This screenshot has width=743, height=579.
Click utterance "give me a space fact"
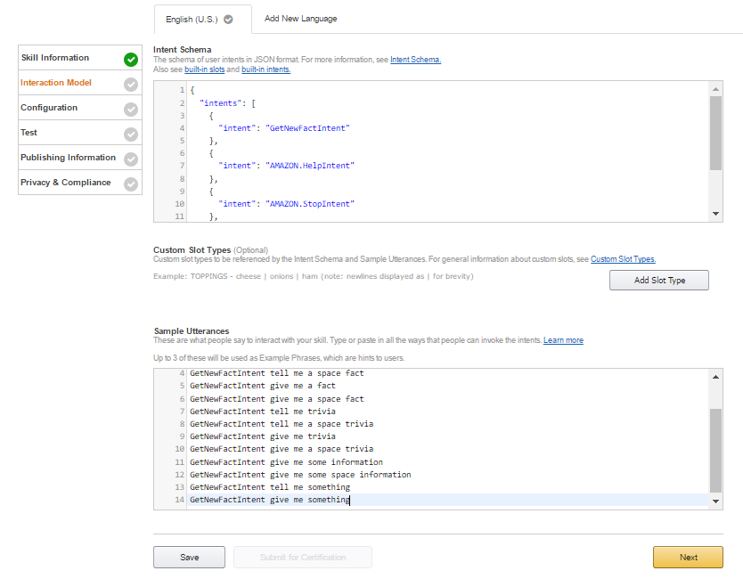pos(317,399)
